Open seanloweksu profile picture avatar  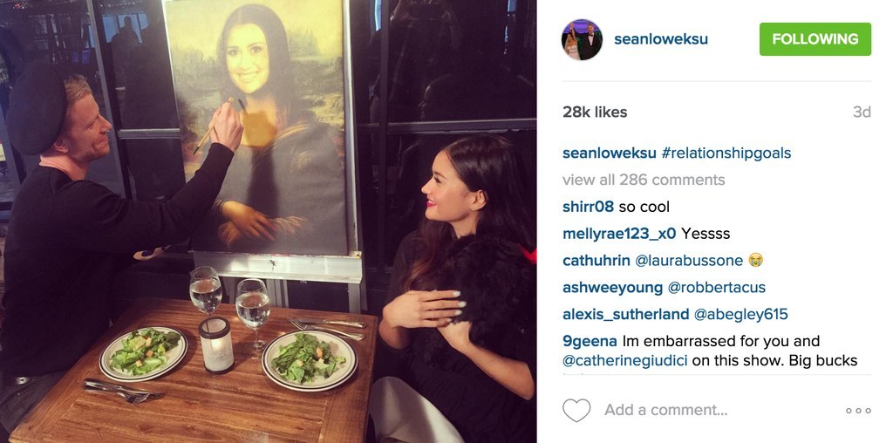tap(582, 39)
